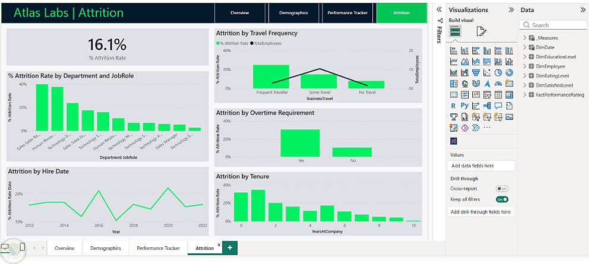
Task: Expand the DimSatisfiedLevel table
Action: (525, 85)
